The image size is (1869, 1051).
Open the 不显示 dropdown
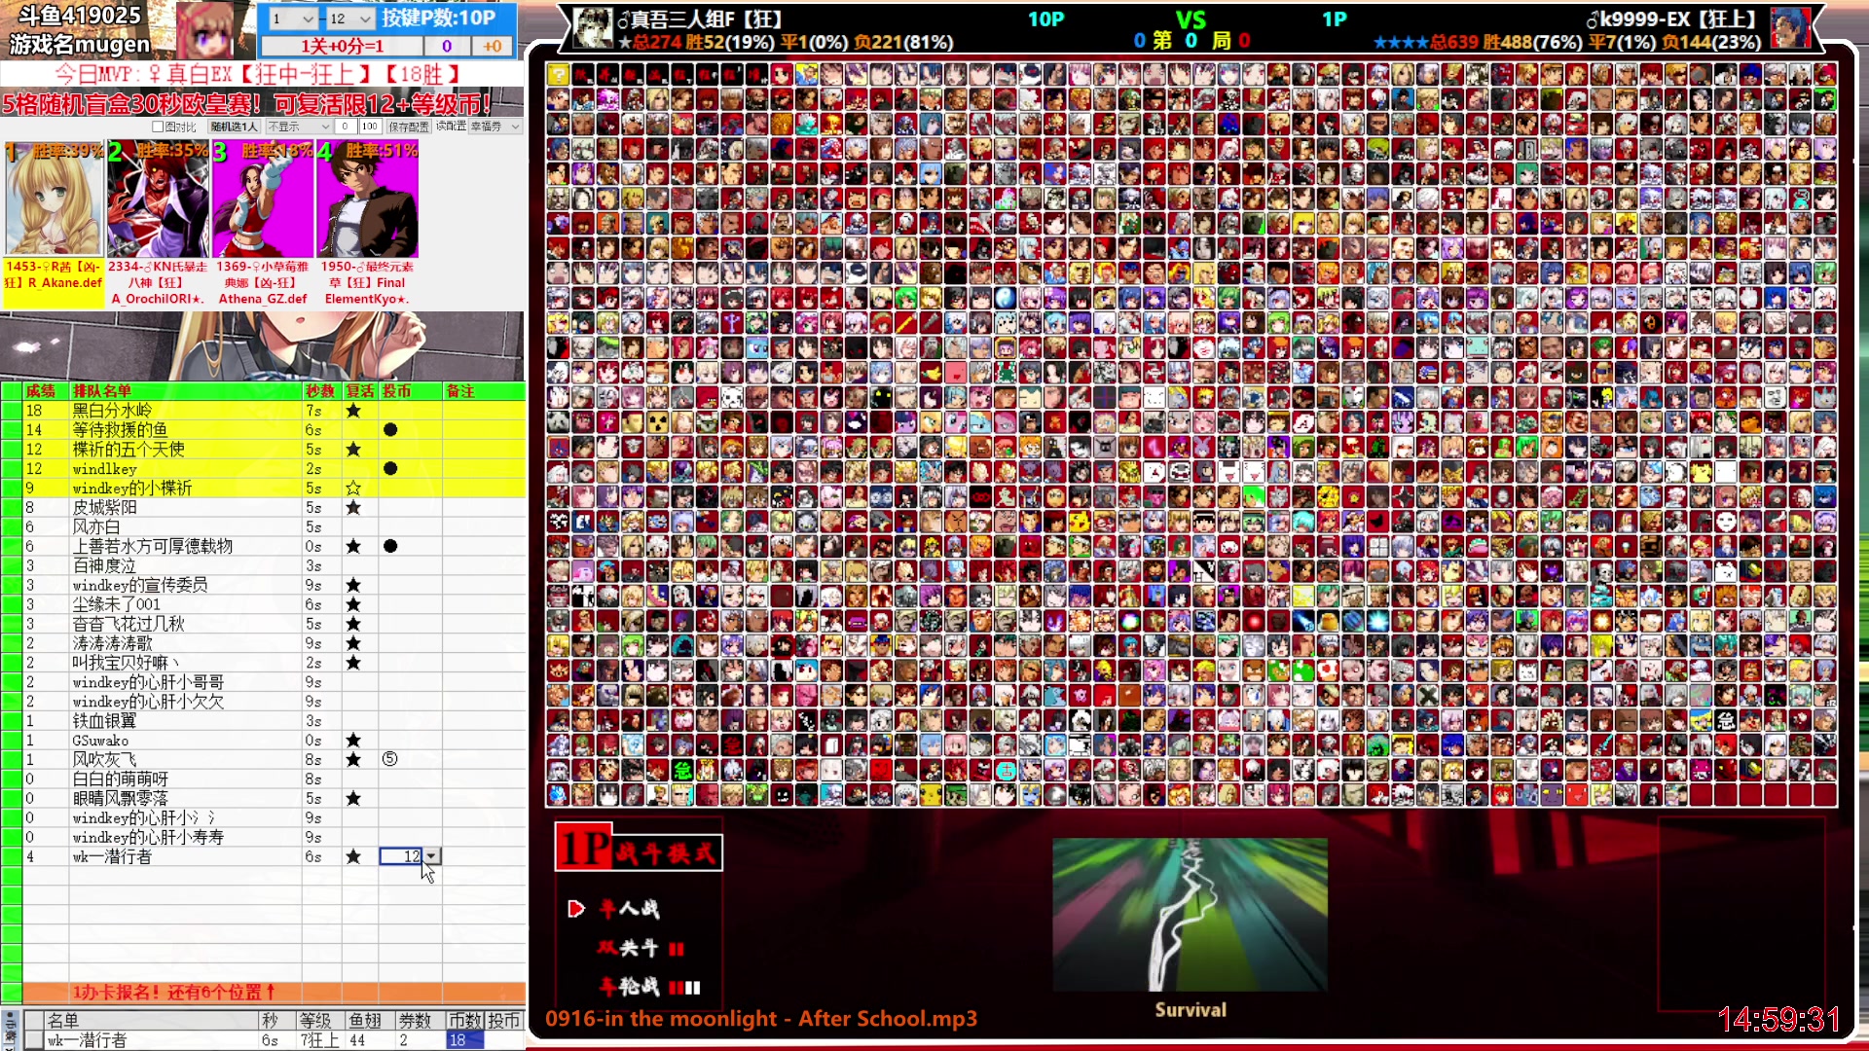point(299,127)
